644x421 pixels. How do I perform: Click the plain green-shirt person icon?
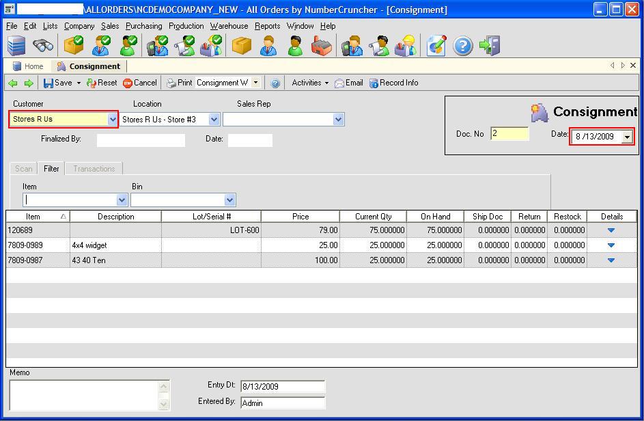point(295,45)
